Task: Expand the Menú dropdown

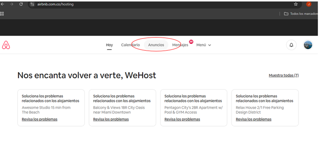Action: 203,45
